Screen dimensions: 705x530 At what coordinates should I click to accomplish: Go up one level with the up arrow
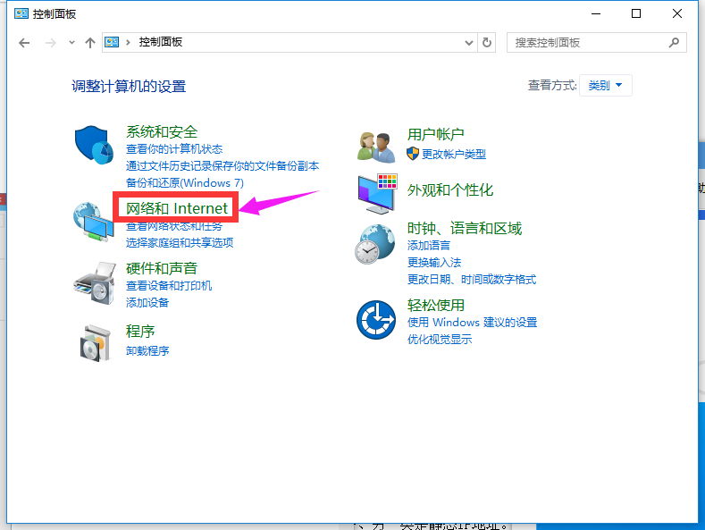[x=89, y=42]
